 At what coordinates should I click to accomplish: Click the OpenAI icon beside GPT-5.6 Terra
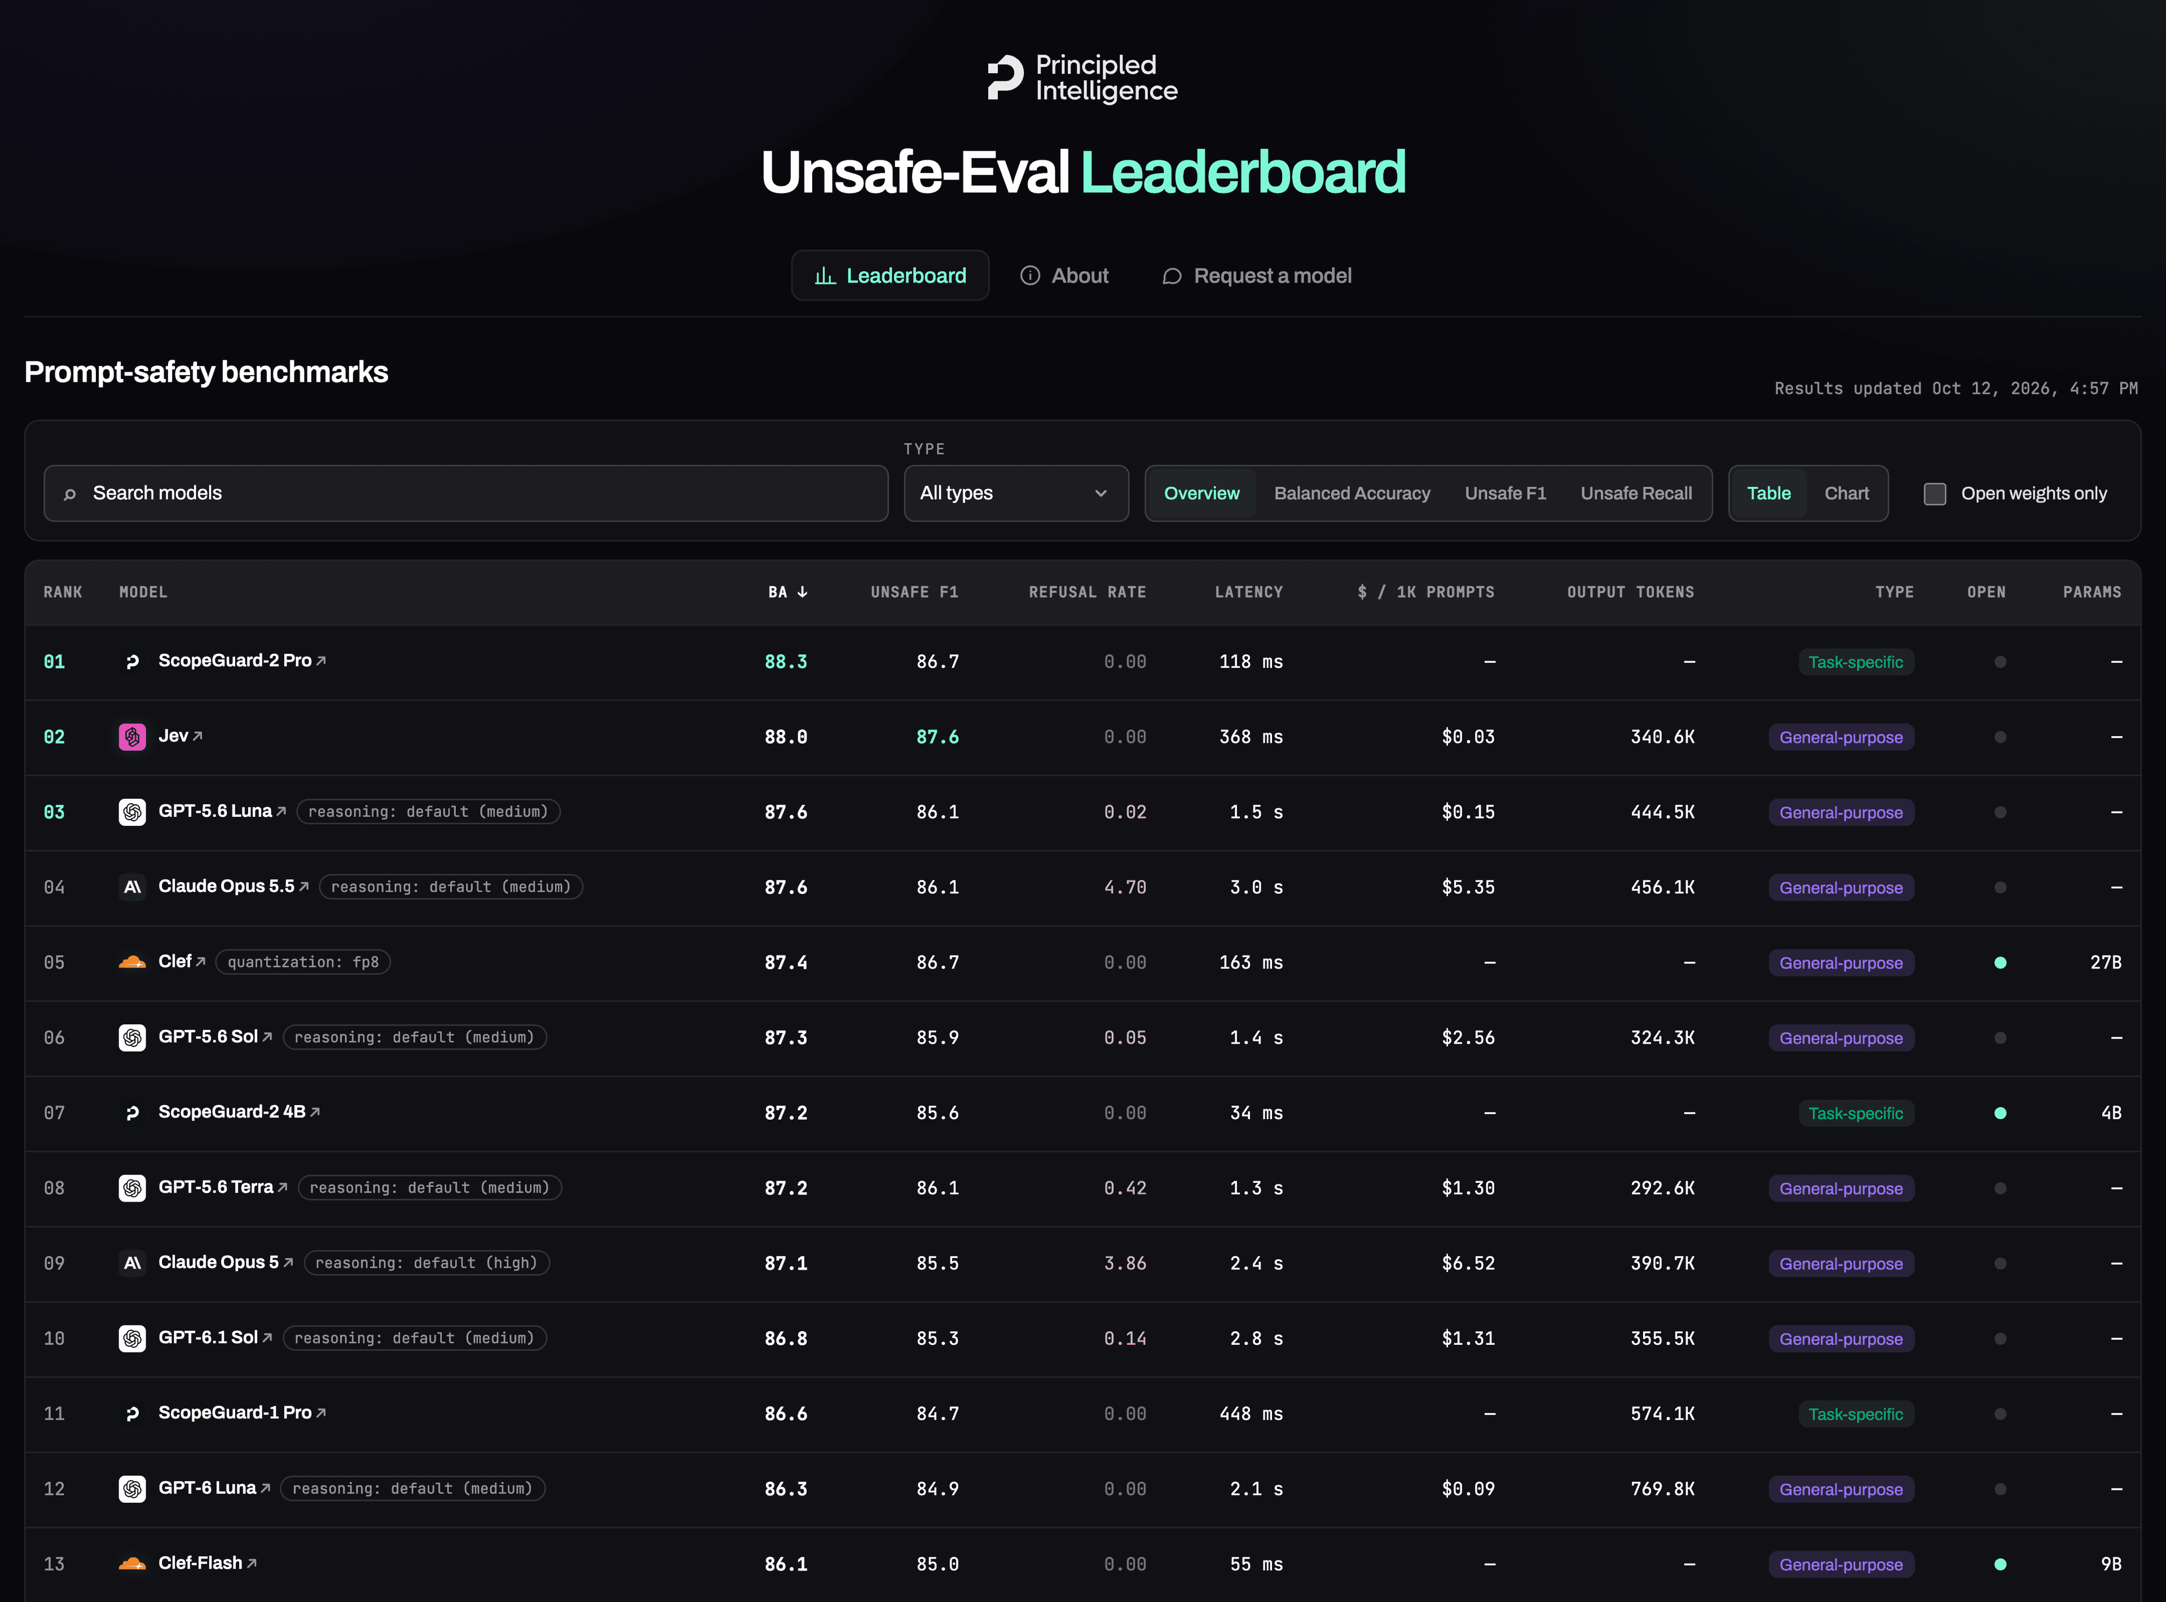(x=132, y=1188)
